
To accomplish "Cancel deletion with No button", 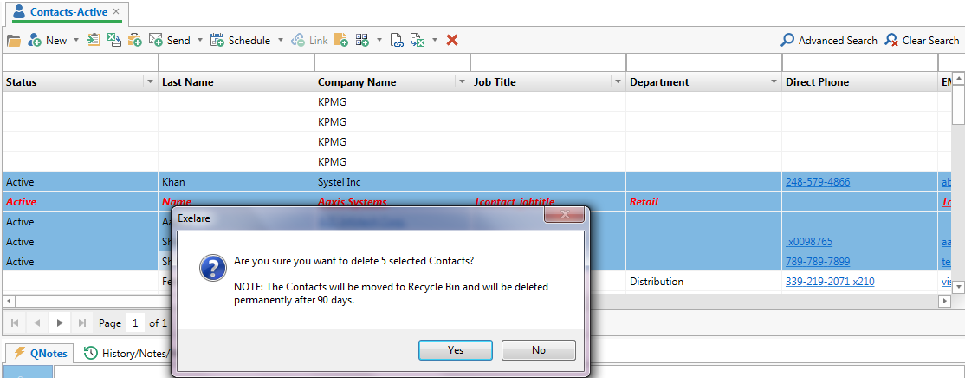I will coord(539,350).
